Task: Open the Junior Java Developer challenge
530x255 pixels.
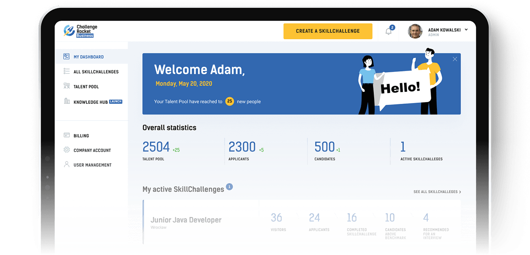Action: click(x=186, y=220)
